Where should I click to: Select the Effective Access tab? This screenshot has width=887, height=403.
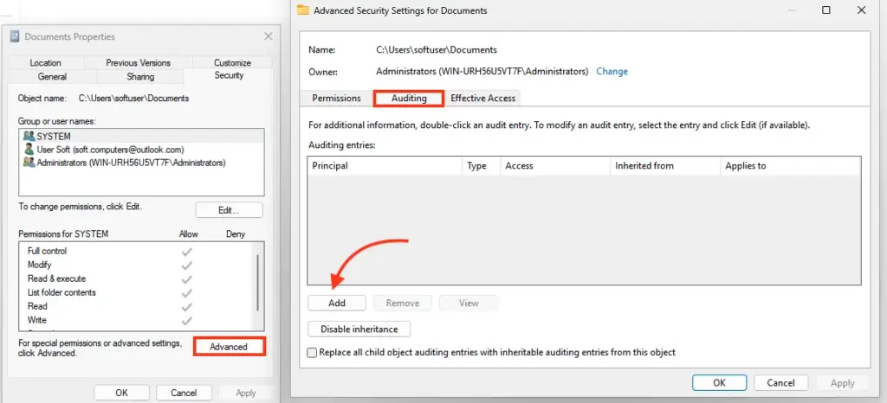[482, 99]
